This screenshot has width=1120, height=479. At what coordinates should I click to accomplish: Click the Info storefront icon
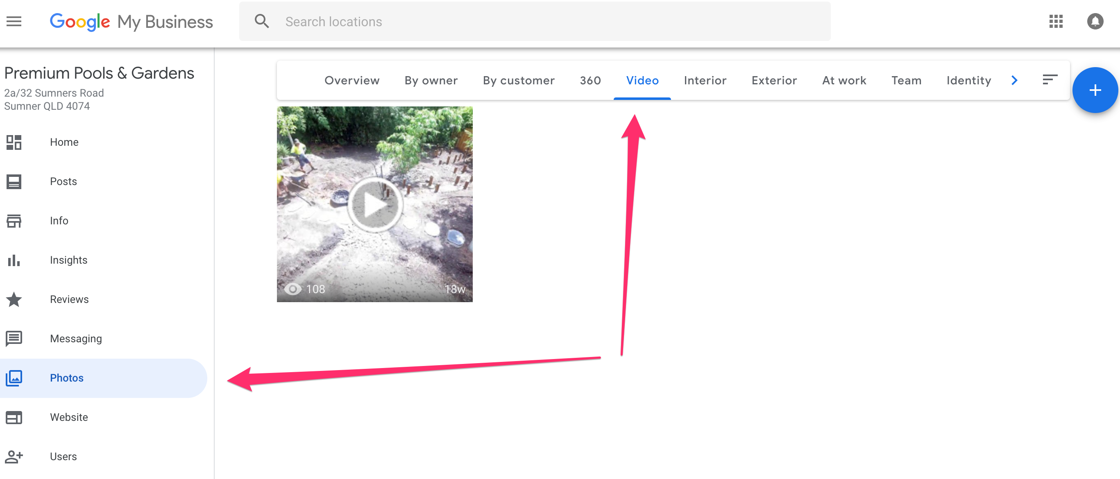14,221
